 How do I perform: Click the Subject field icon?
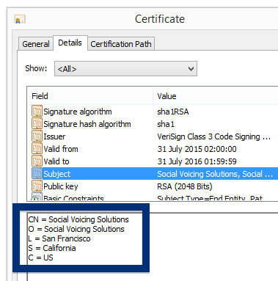37,174
